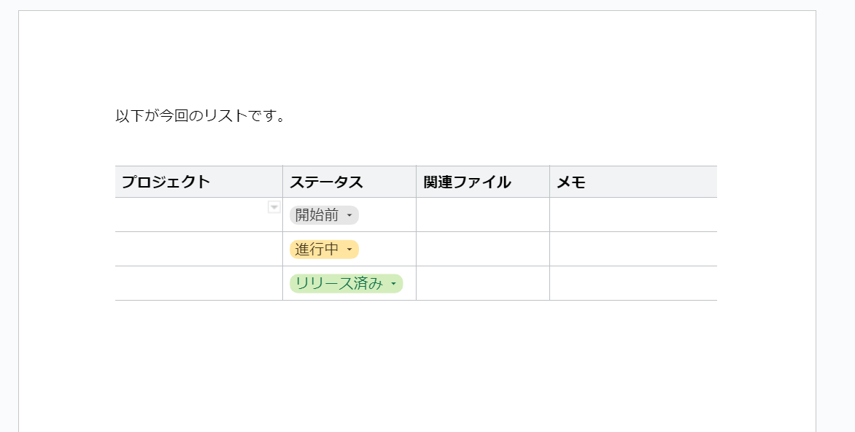Image resolution: width=855 pixels, height=432 pixels.
Task: Open the 進行中 status dropdown chip
Action: click(324, 250)
